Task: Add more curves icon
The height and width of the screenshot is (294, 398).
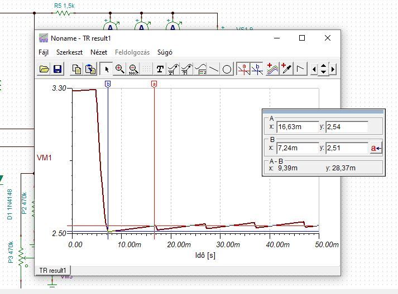Action: 272,69
